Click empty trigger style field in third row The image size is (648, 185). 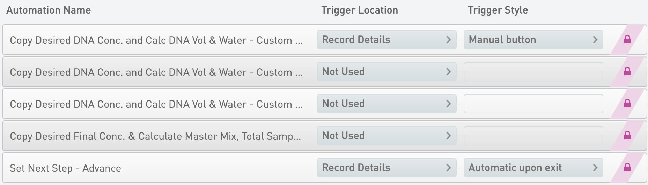[x=533, y=104]
